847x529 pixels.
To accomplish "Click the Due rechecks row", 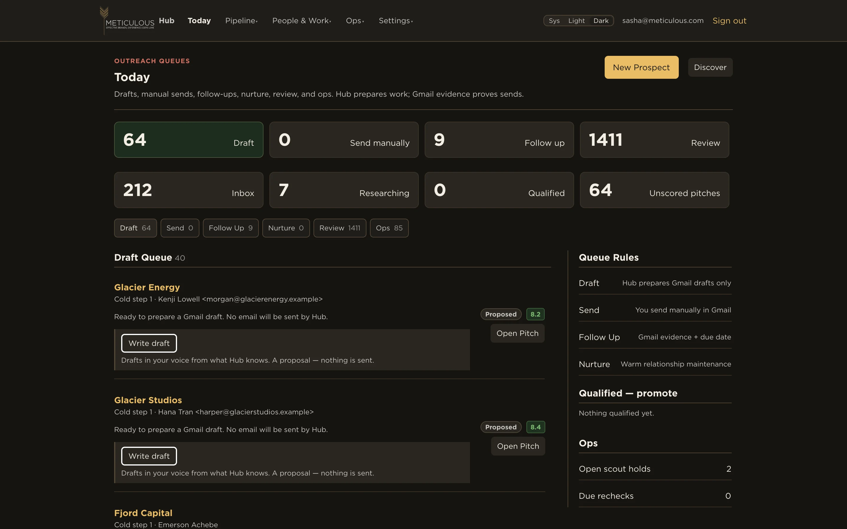I will [x=655, y=496].
